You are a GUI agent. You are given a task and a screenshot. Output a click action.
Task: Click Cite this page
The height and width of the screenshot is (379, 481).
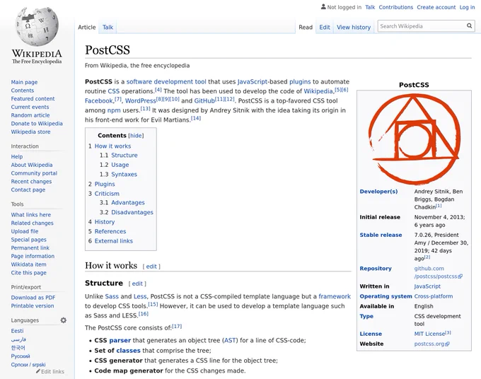coord(29,273)
